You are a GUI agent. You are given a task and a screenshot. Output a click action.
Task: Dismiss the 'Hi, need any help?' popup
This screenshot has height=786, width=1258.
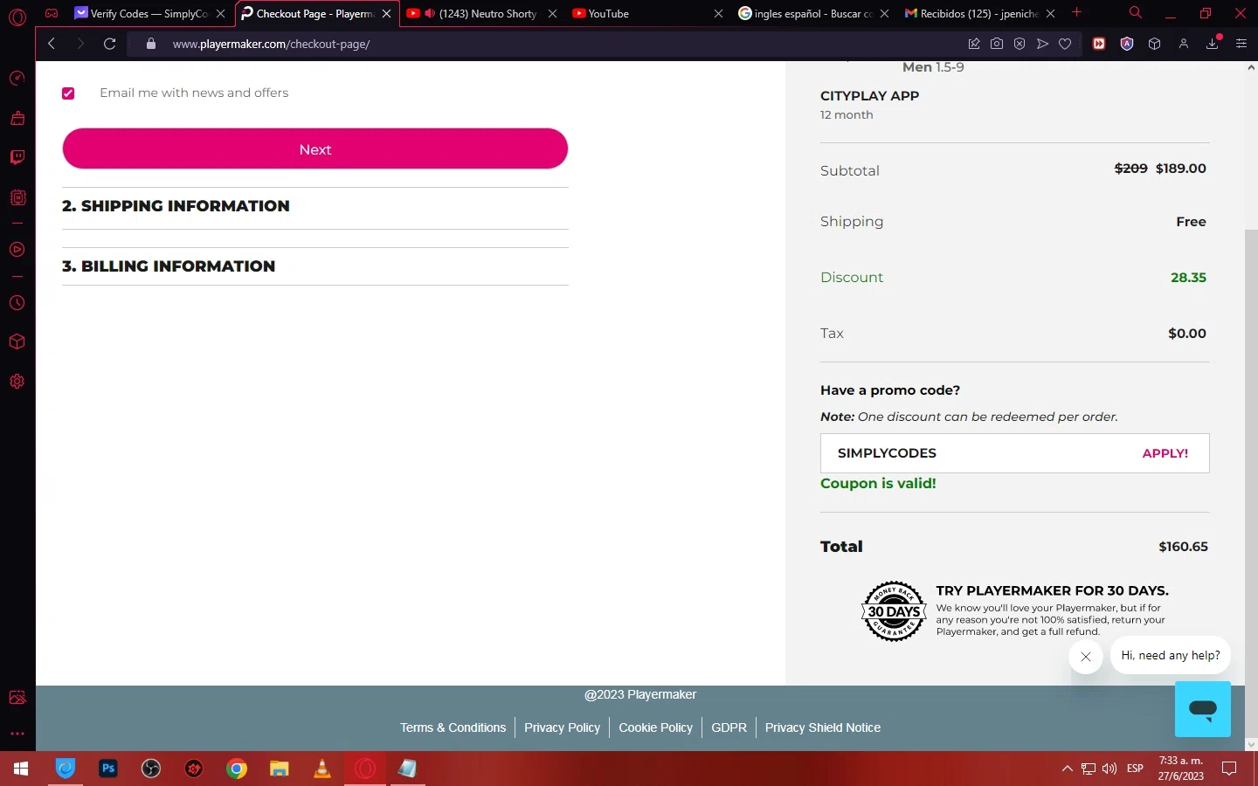[1086, 657]
